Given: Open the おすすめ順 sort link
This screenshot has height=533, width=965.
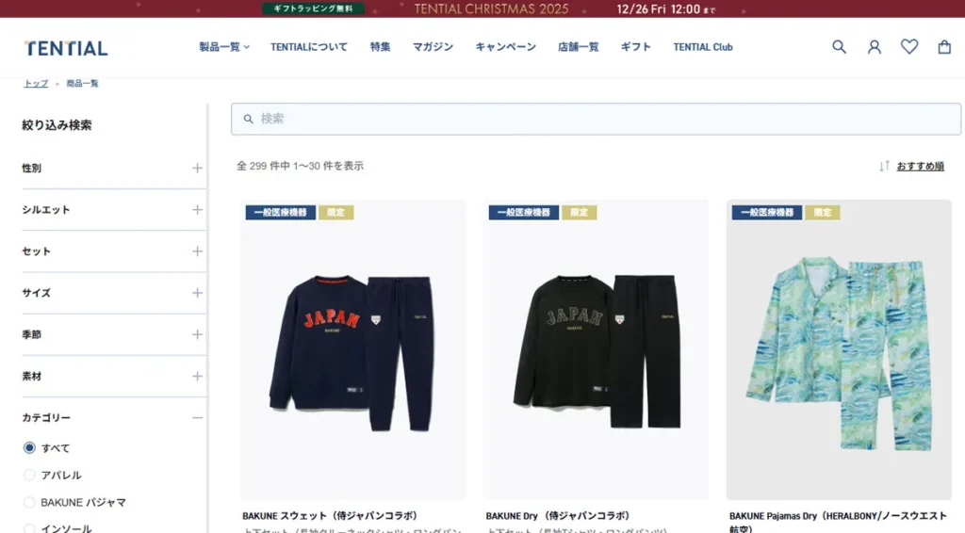Looking at the screenshot, I should pyautogui.click(x=920, y=166).
